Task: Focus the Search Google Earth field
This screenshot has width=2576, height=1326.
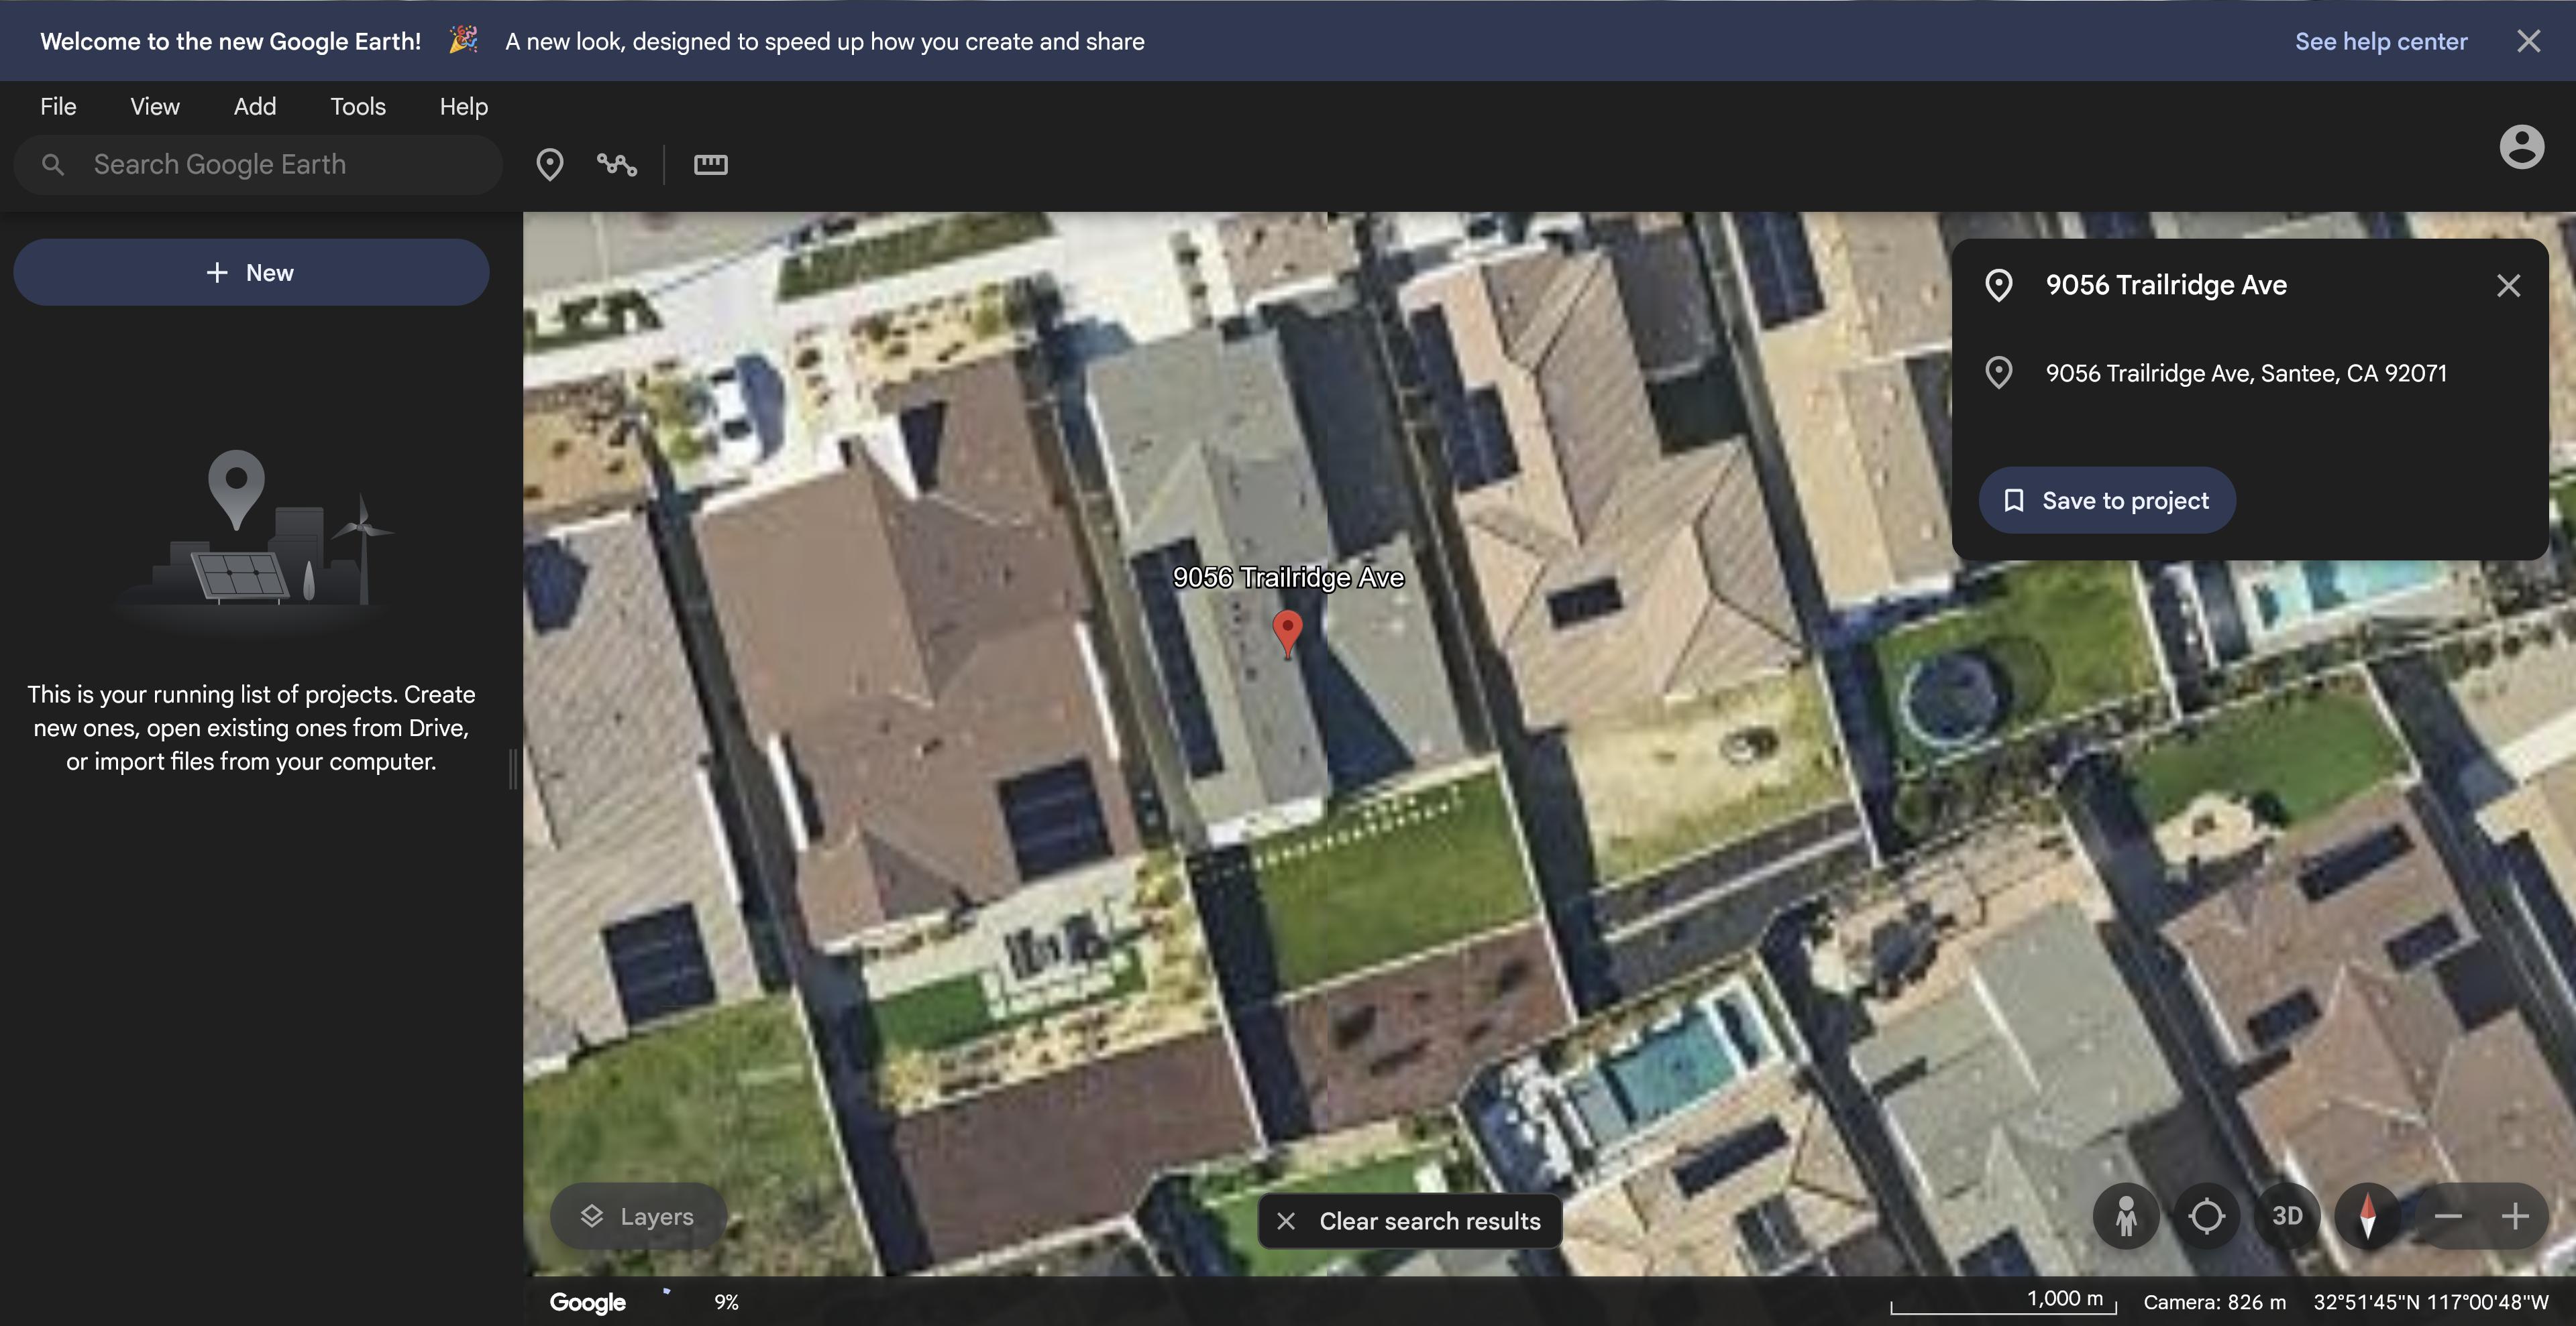Action: [258, 164]
